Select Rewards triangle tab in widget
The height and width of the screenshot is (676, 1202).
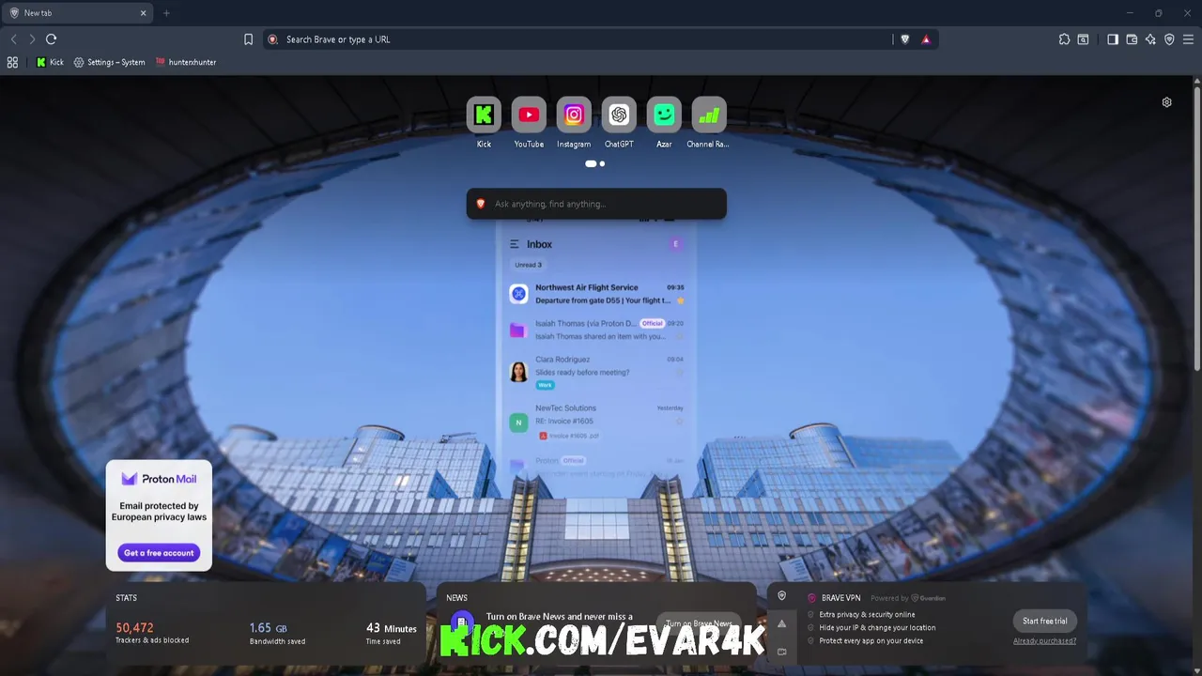pyautogui.click(x=781, y=623)
